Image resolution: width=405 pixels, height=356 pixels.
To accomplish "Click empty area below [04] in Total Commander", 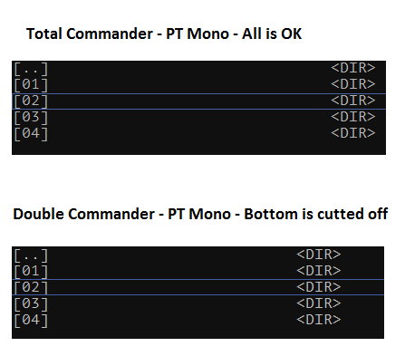I will click(x=198, y=148).
